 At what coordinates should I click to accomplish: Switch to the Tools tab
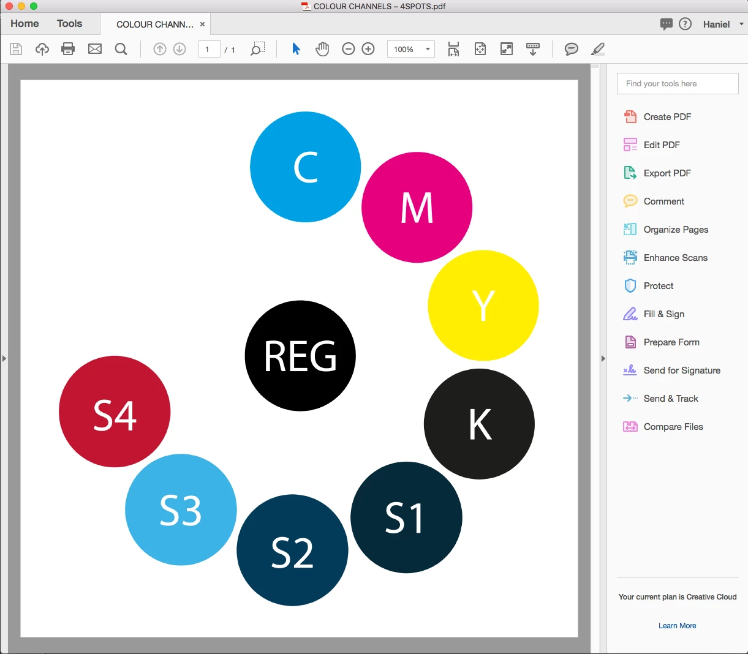[x=69, y=23]
